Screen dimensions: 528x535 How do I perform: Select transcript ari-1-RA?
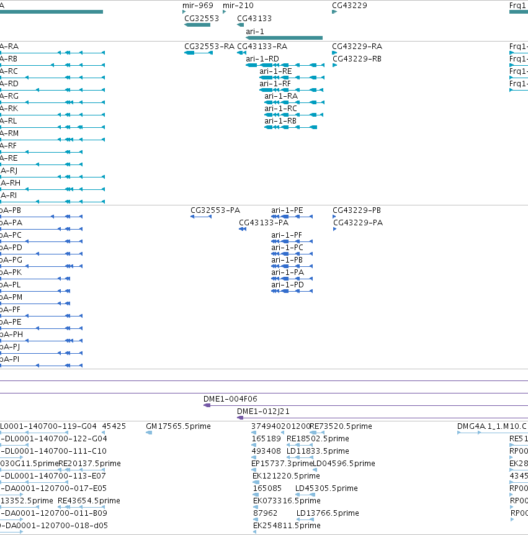294,102
